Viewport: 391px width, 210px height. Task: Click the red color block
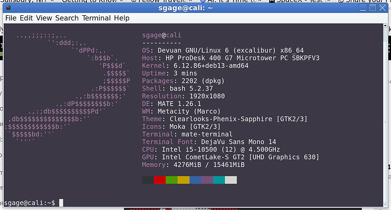(160, 180)
